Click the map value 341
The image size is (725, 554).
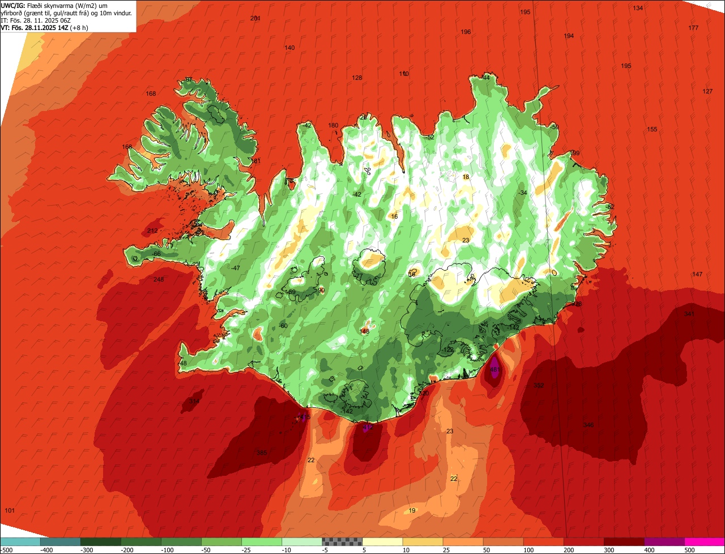[689, 314]
